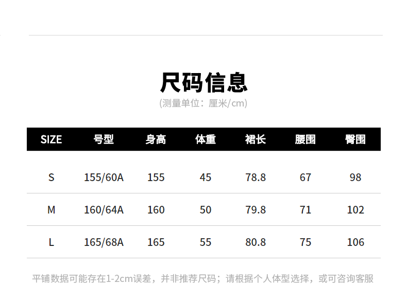Click the M size row label
Image resolution: width=407 pixels, height=284 pixels.
[51, 210]
